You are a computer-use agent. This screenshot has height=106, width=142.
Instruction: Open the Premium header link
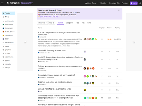pyautogui.click(x=125, y=3)
